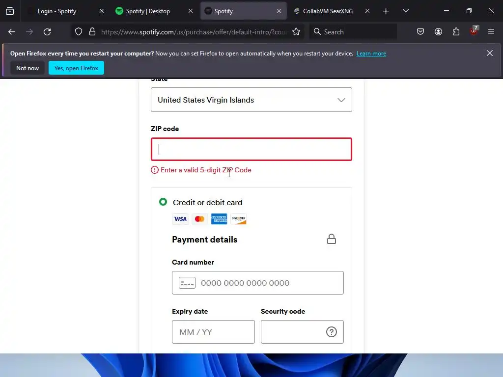Click the 'Security code' label
This screenshot has width=503, height=377.
[283, 311]
